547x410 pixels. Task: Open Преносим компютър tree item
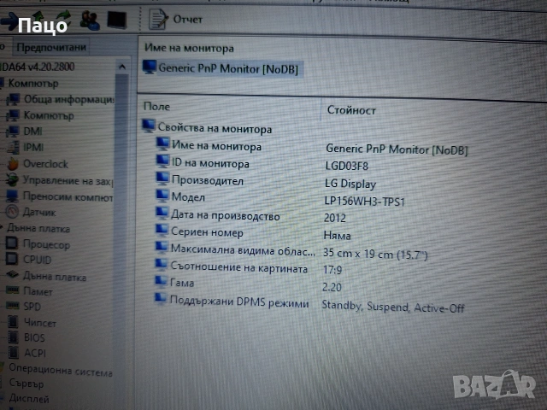pos(60,197)
